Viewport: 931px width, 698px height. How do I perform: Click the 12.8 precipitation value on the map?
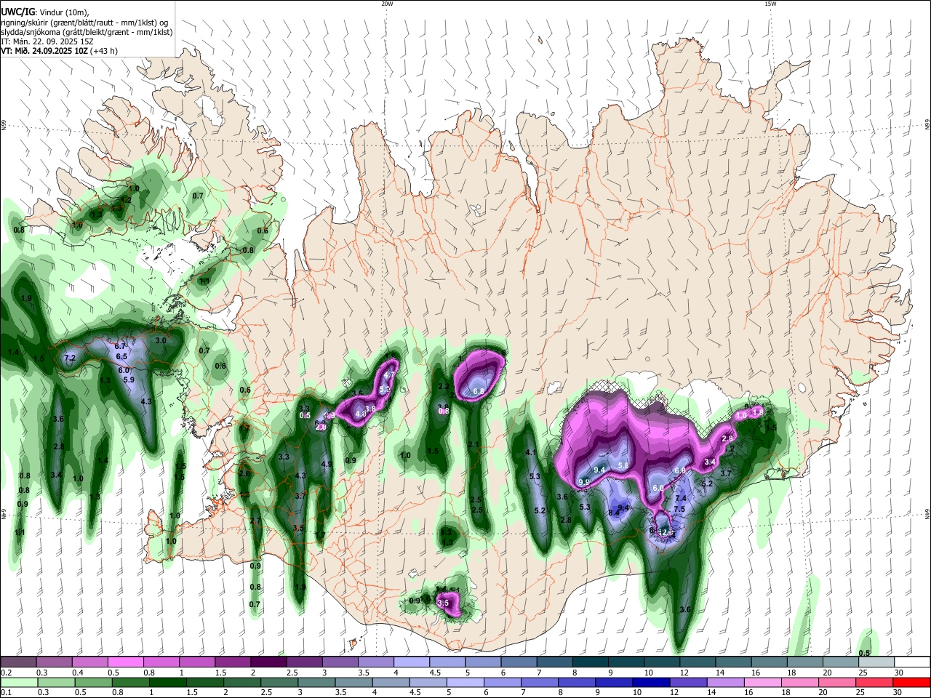click(x=667, y=534)
